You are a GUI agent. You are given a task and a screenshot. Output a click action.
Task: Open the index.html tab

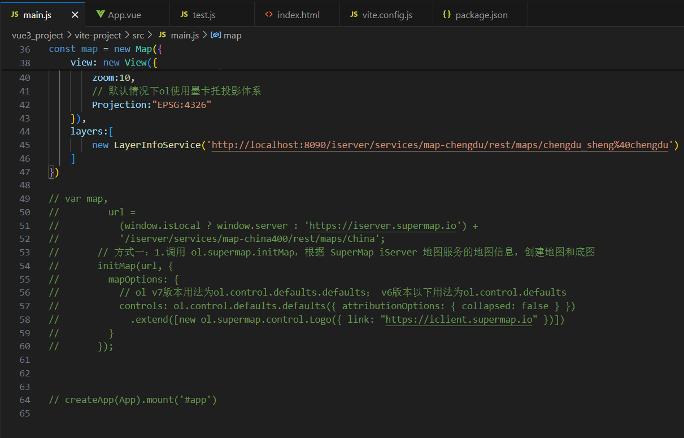pos(297,15)
